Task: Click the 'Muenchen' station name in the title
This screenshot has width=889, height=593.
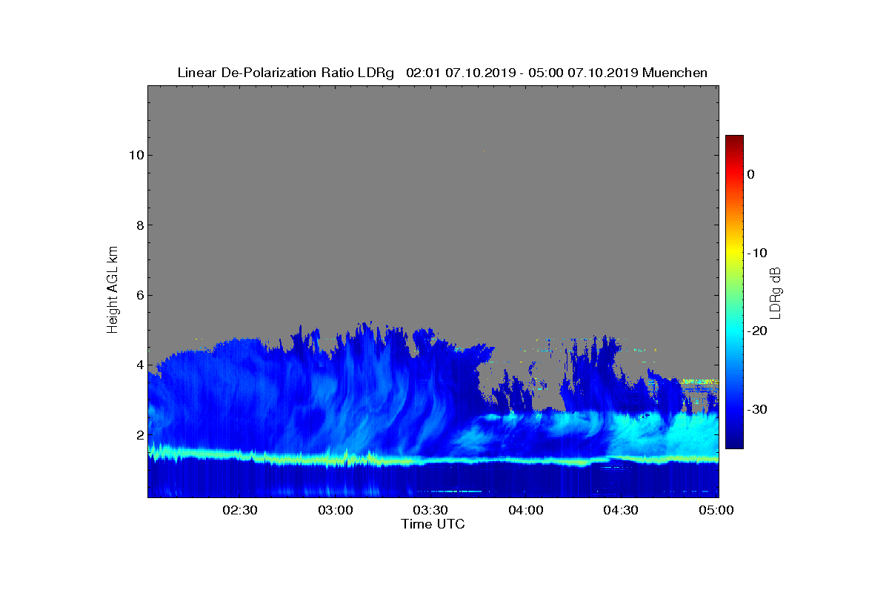Action: click(x=675, y=73)
